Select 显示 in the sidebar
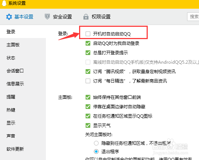The image size is (199, 160). pyautogui.click(x=11, y=123)
